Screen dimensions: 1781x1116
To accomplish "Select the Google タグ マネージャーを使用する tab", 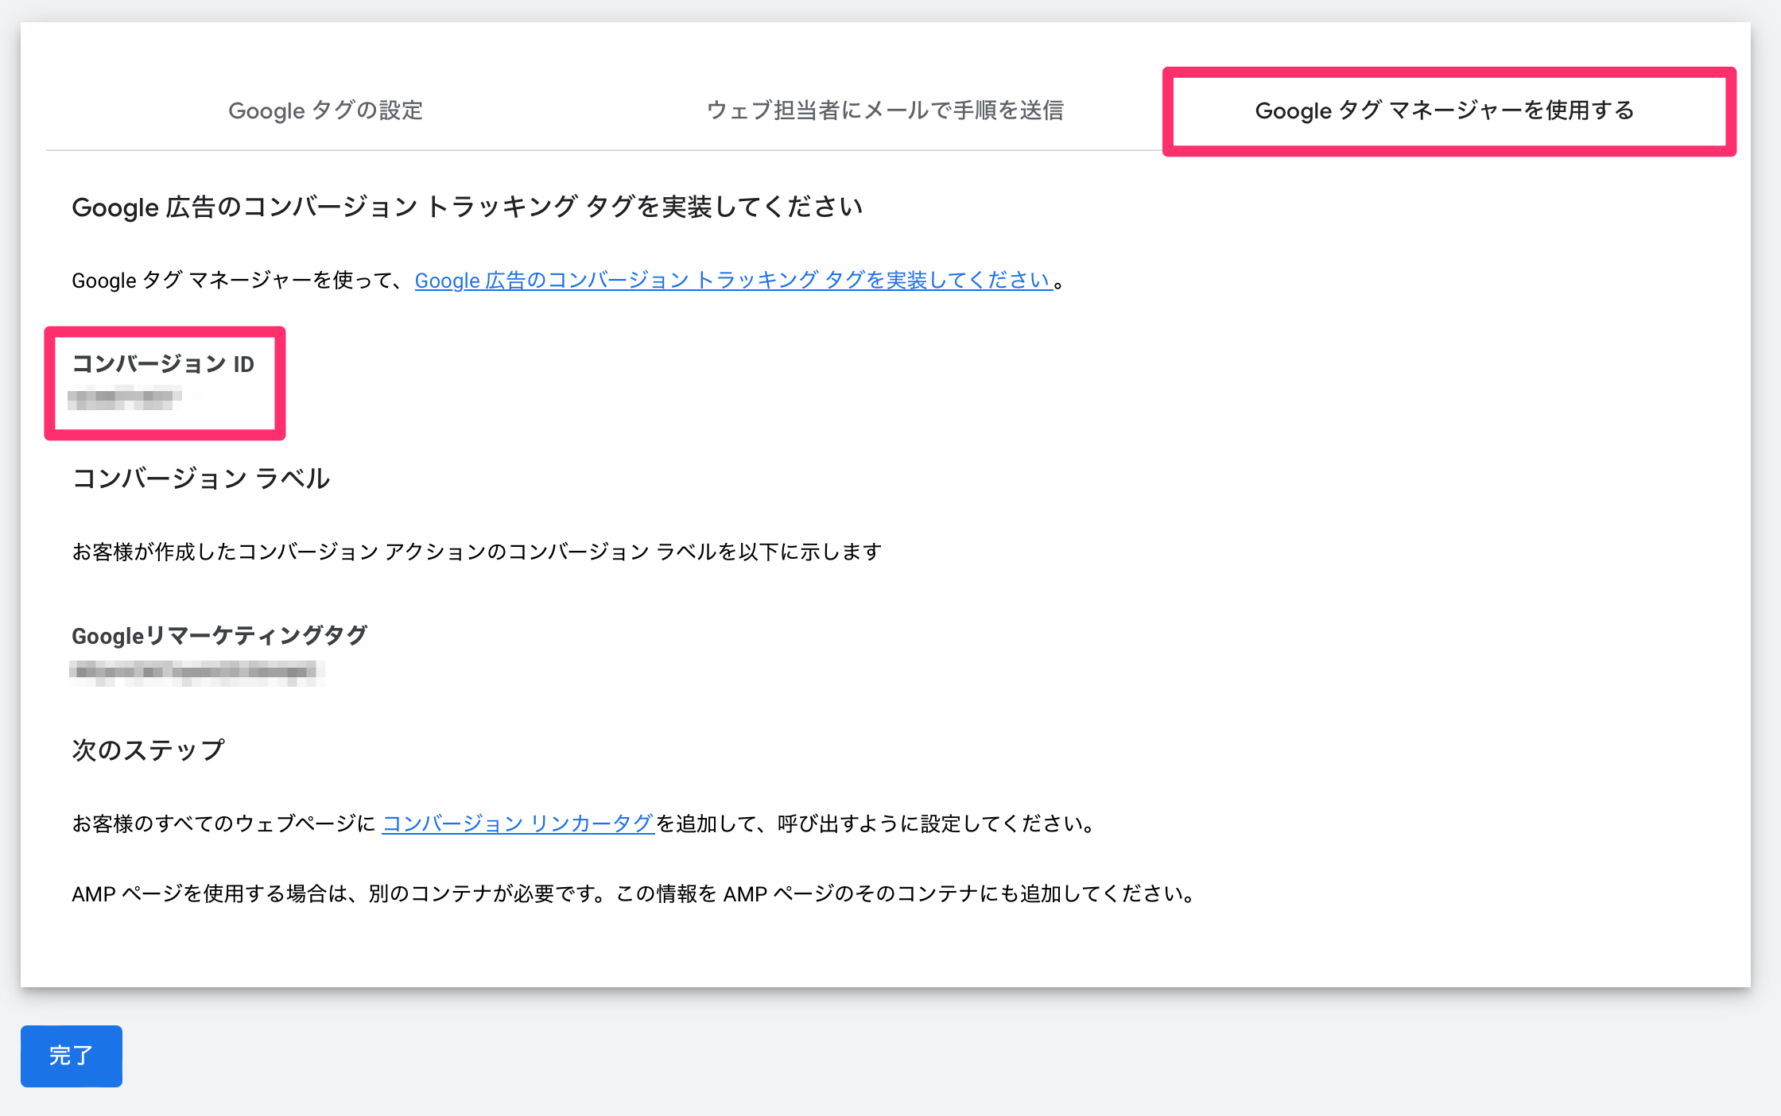I will 1445,110.
